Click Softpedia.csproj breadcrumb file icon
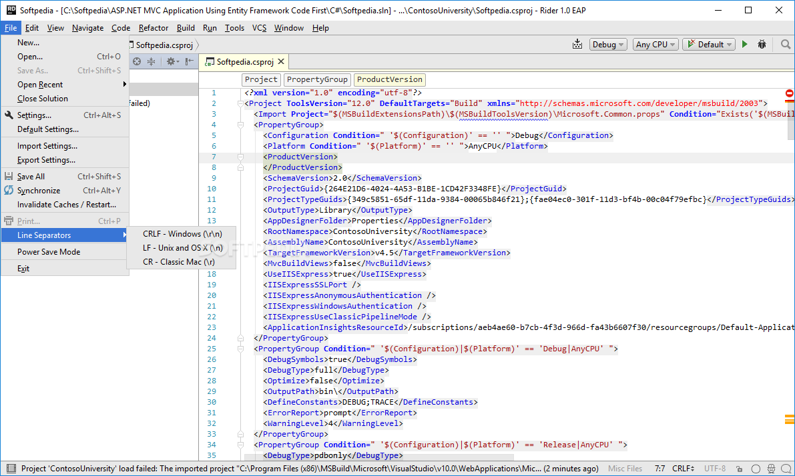Viewport: 795px width, 476px height. point(131,45)
